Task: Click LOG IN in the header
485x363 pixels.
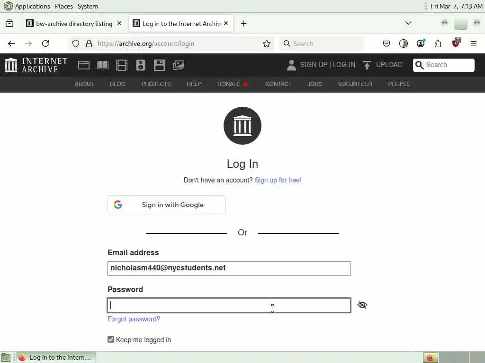Action: (344, 65)
